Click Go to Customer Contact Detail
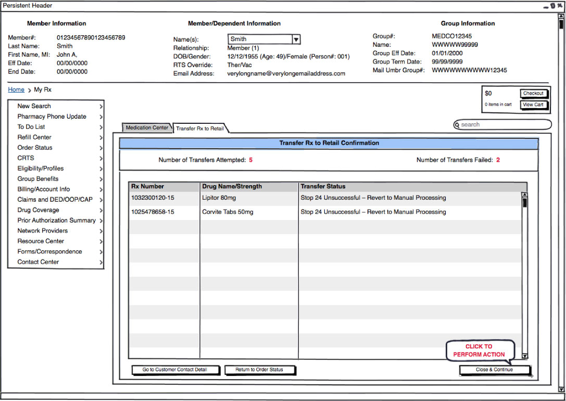The height and width of the screenshot is (401, 566). pyautogui.click(x=175, y=370)
